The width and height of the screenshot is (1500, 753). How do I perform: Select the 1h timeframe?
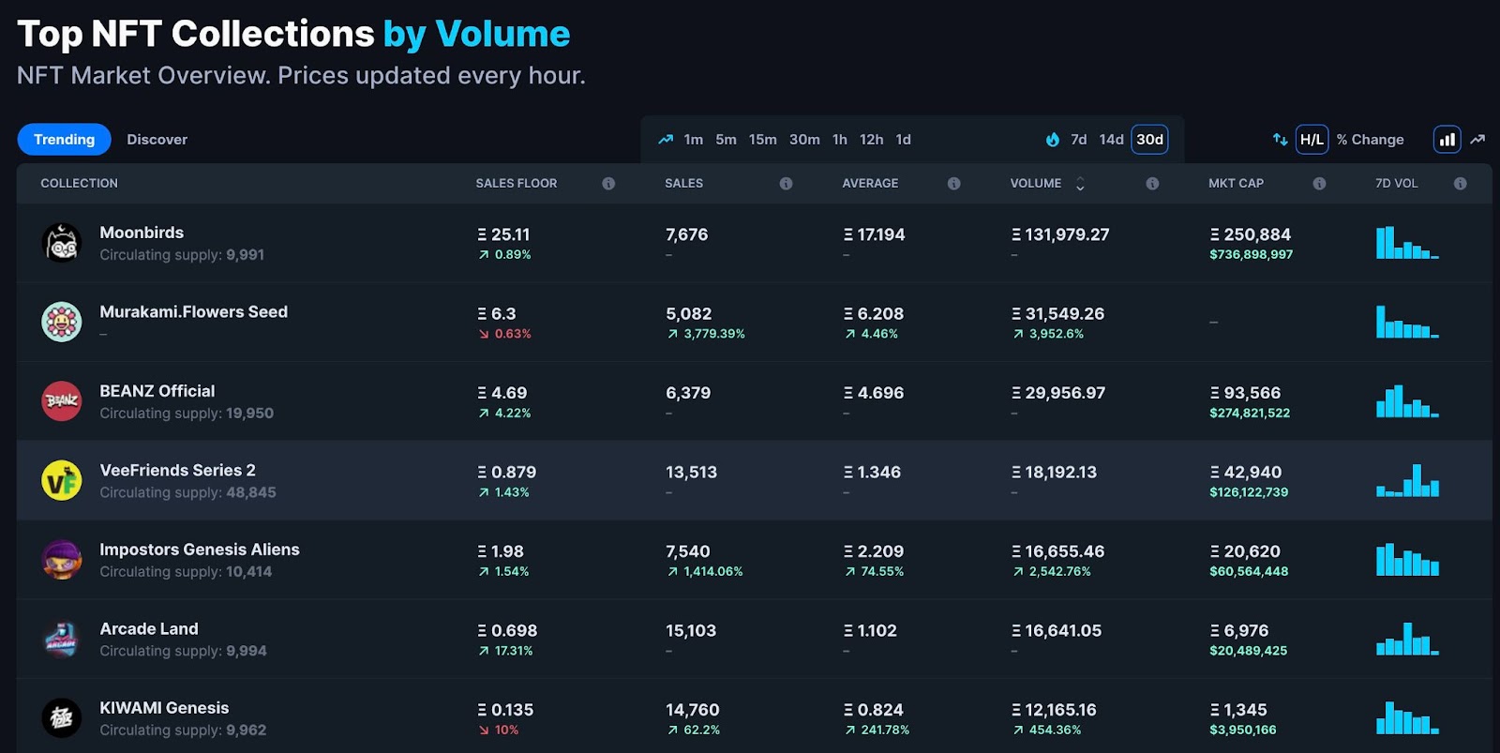tap(840, 140)
